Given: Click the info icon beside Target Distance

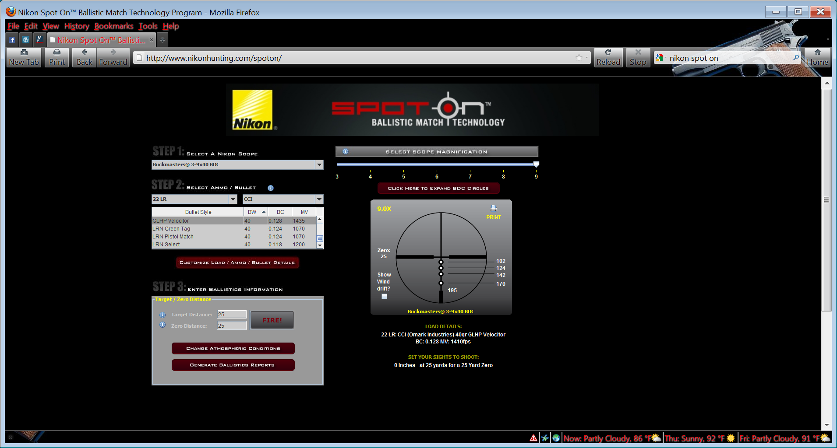Looking at the screenshot, I should (162, 315).
